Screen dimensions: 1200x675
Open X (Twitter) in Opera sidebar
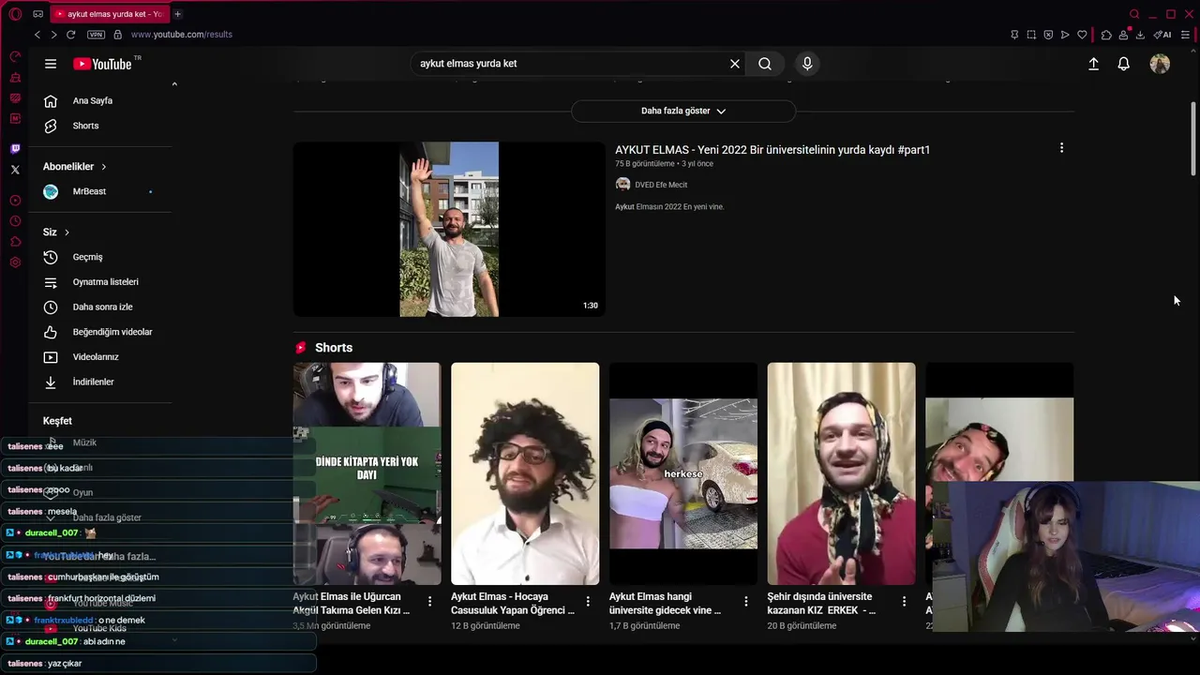click(15, 170)
